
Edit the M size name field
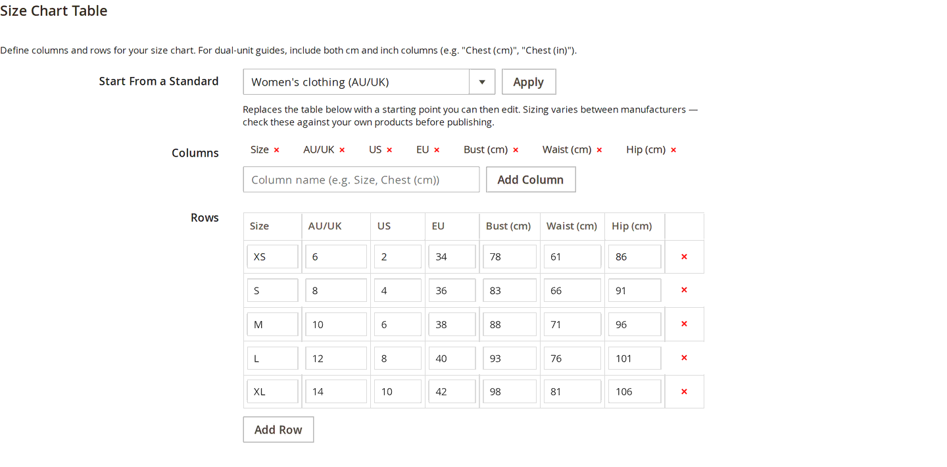click(x=273, y=324)
